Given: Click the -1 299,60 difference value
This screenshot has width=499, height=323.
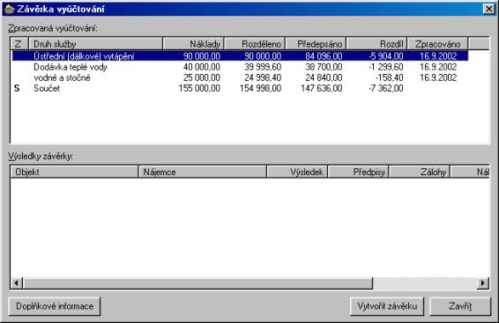Looking at the screenshot, I should 386,67.
